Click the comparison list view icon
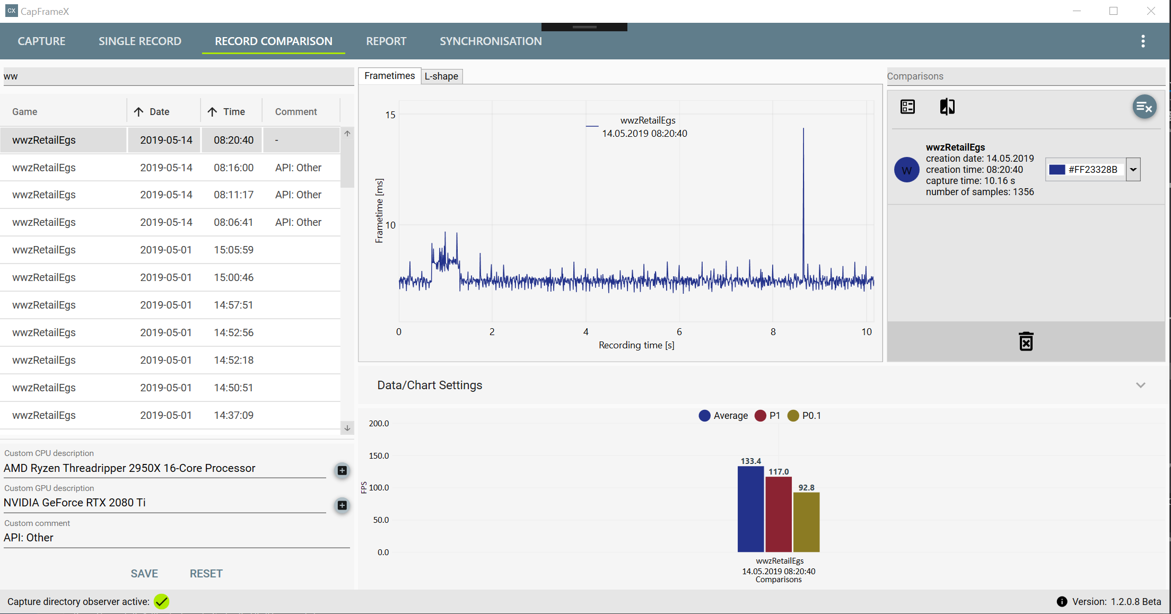The width and height of the screenshot is (1171, 614). coord(907,107)
